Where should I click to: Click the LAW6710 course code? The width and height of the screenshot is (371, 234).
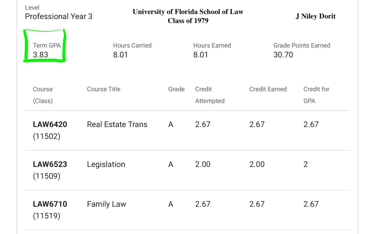click(50, 204)
